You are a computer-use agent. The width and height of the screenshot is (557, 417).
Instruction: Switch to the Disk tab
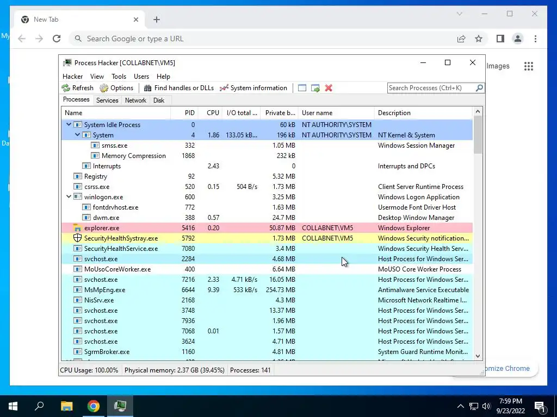(x=159, y=100)
